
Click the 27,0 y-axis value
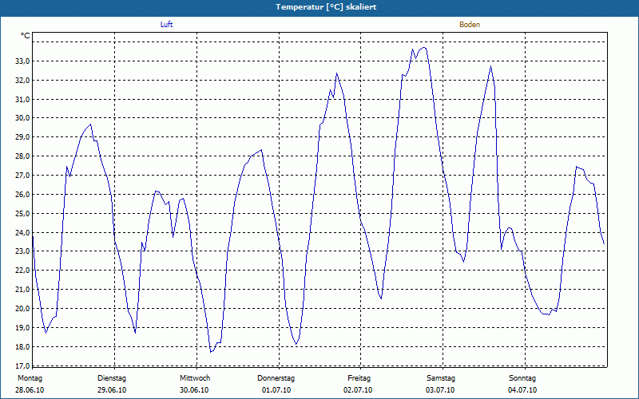pyautogui.click(x=22, y=176)
